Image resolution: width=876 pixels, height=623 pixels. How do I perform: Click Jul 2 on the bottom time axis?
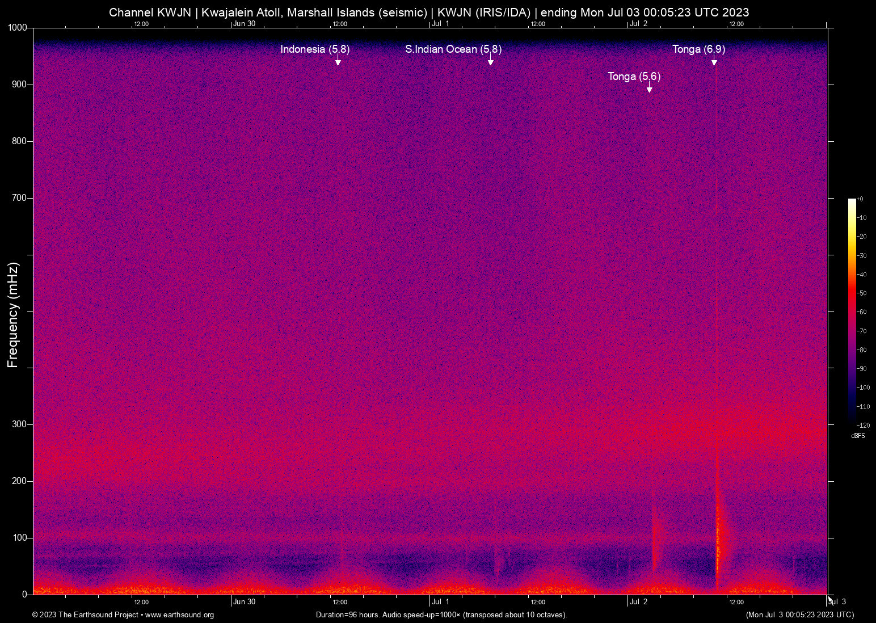pyautogui.click(x=638, y=601)
